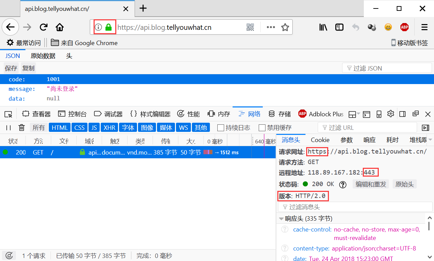
Task: Click the 编辑和重发 button
Action: (371, 184)
